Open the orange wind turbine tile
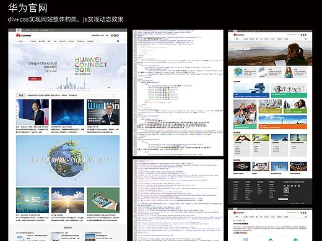322x241 pixels. pos(283,122)
